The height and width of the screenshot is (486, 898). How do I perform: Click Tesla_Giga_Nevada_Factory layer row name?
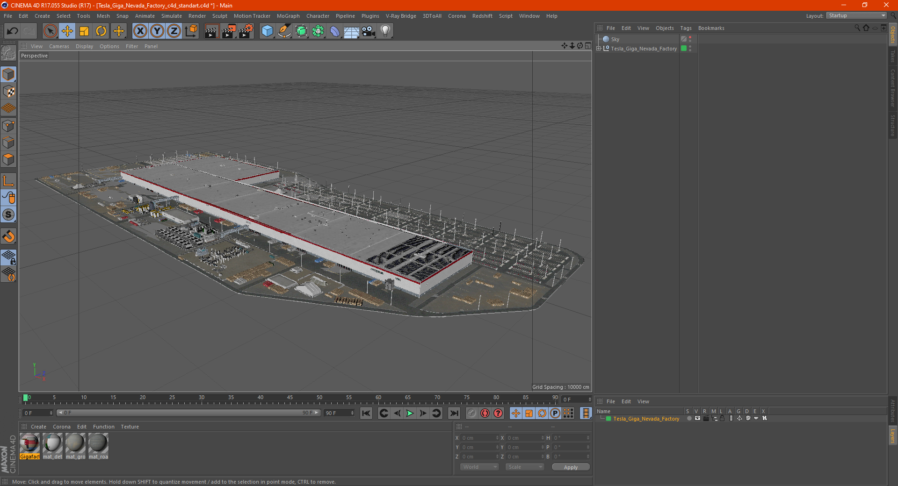pyautogui.click(x=646, y=419)
